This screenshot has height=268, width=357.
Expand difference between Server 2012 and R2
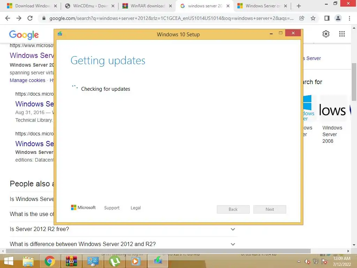click(123, 244)
